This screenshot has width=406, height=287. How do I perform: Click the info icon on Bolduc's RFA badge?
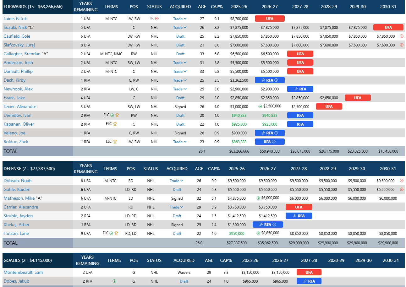click(274, 142)
